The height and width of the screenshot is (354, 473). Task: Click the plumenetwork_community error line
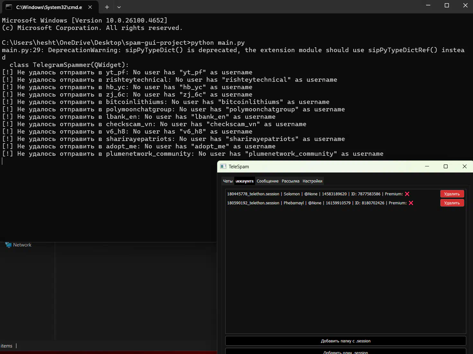193,154
